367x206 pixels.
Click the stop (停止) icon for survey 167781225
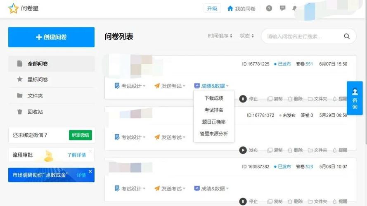pyautogui.click(x=243, y=99)
